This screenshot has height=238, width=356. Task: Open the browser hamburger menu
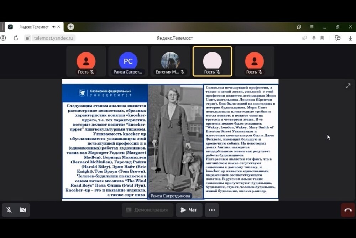pos(311,27)
